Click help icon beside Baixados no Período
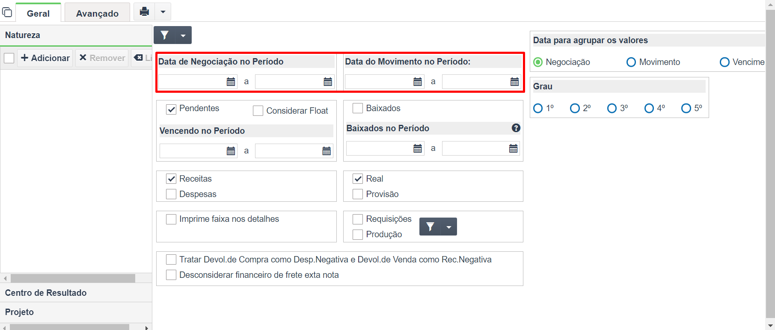This screenshot has width=775, height=330. pos(516,128)
